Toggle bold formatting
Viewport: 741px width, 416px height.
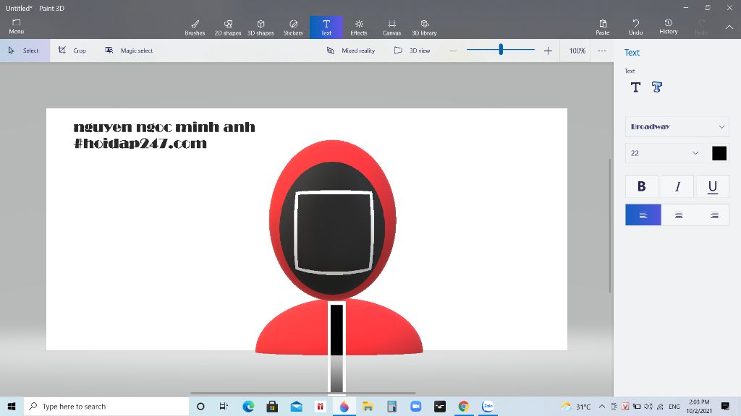coord(641,186)
